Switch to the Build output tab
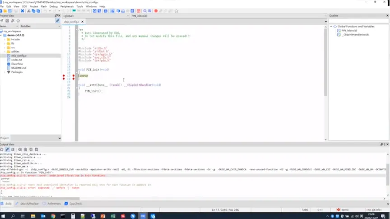390x219 pixels. [6, 204]
